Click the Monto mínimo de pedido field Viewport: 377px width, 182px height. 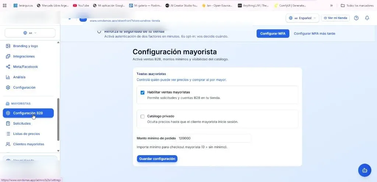[x=214, y=138]
